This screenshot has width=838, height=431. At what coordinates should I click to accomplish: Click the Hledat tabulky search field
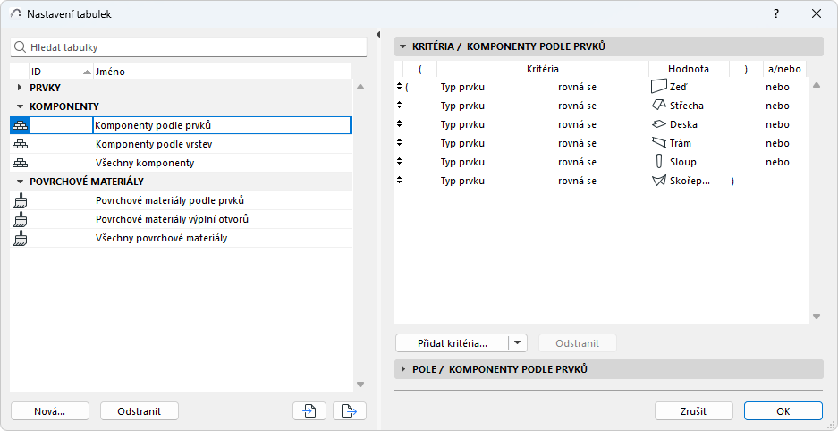pos(192,46)
